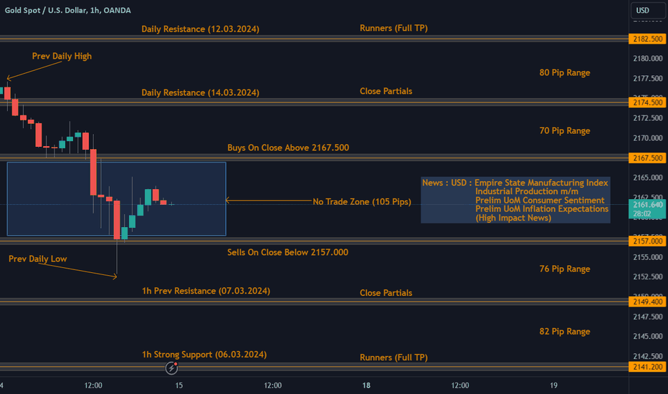Click the 80 Pip Range annotation

pos(565,73)
